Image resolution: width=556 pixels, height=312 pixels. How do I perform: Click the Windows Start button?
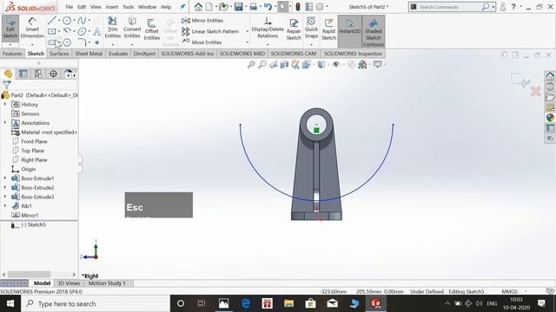[x=10, y=303]
